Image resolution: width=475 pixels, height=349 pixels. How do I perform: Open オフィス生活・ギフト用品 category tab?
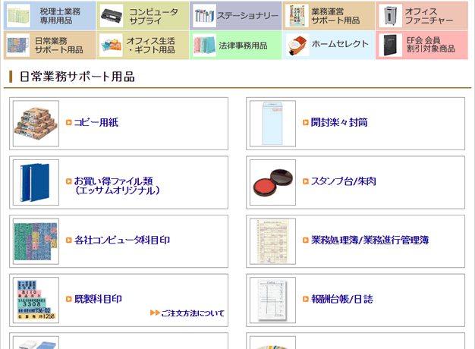[x=143, y=45]
